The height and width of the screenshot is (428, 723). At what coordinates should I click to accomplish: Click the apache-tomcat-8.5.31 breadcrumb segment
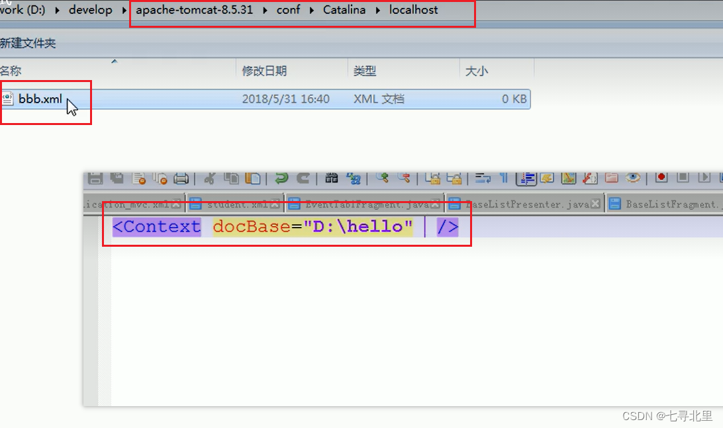point(194,10)
